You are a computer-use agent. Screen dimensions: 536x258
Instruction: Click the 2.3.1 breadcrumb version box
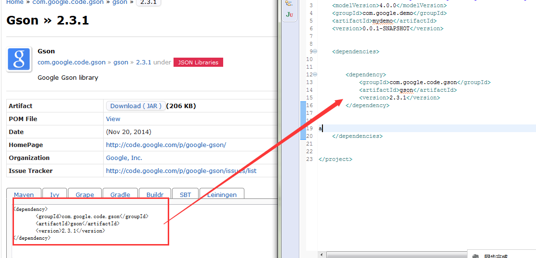click(x=148, y=2)
